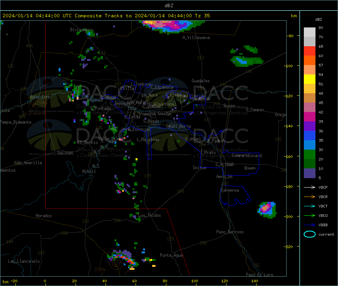This screenshot has width=338, height=286.
Task: Click the Pampa_Diamante location label
Action: (16, 122)
